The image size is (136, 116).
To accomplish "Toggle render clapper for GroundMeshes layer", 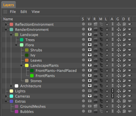I will click(x=95, y=106).
